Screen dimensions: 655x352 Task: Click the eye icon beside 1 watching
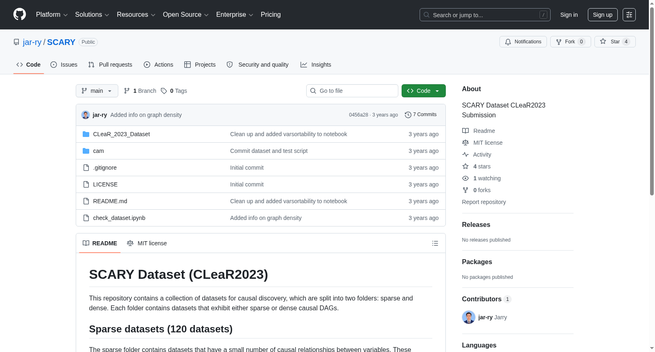coord(465,178)
